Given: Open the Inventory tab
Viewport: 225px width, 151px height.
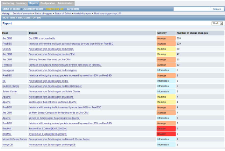Looking at the screenshot, I should click(21, 3).
